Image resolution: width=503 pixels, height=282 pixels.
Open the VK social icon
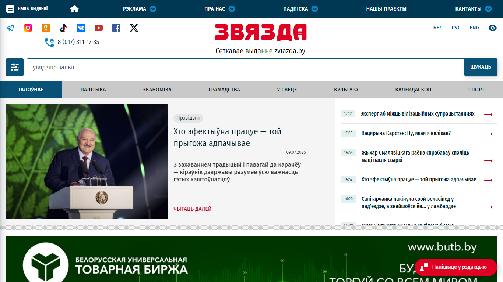click(81, 28)
